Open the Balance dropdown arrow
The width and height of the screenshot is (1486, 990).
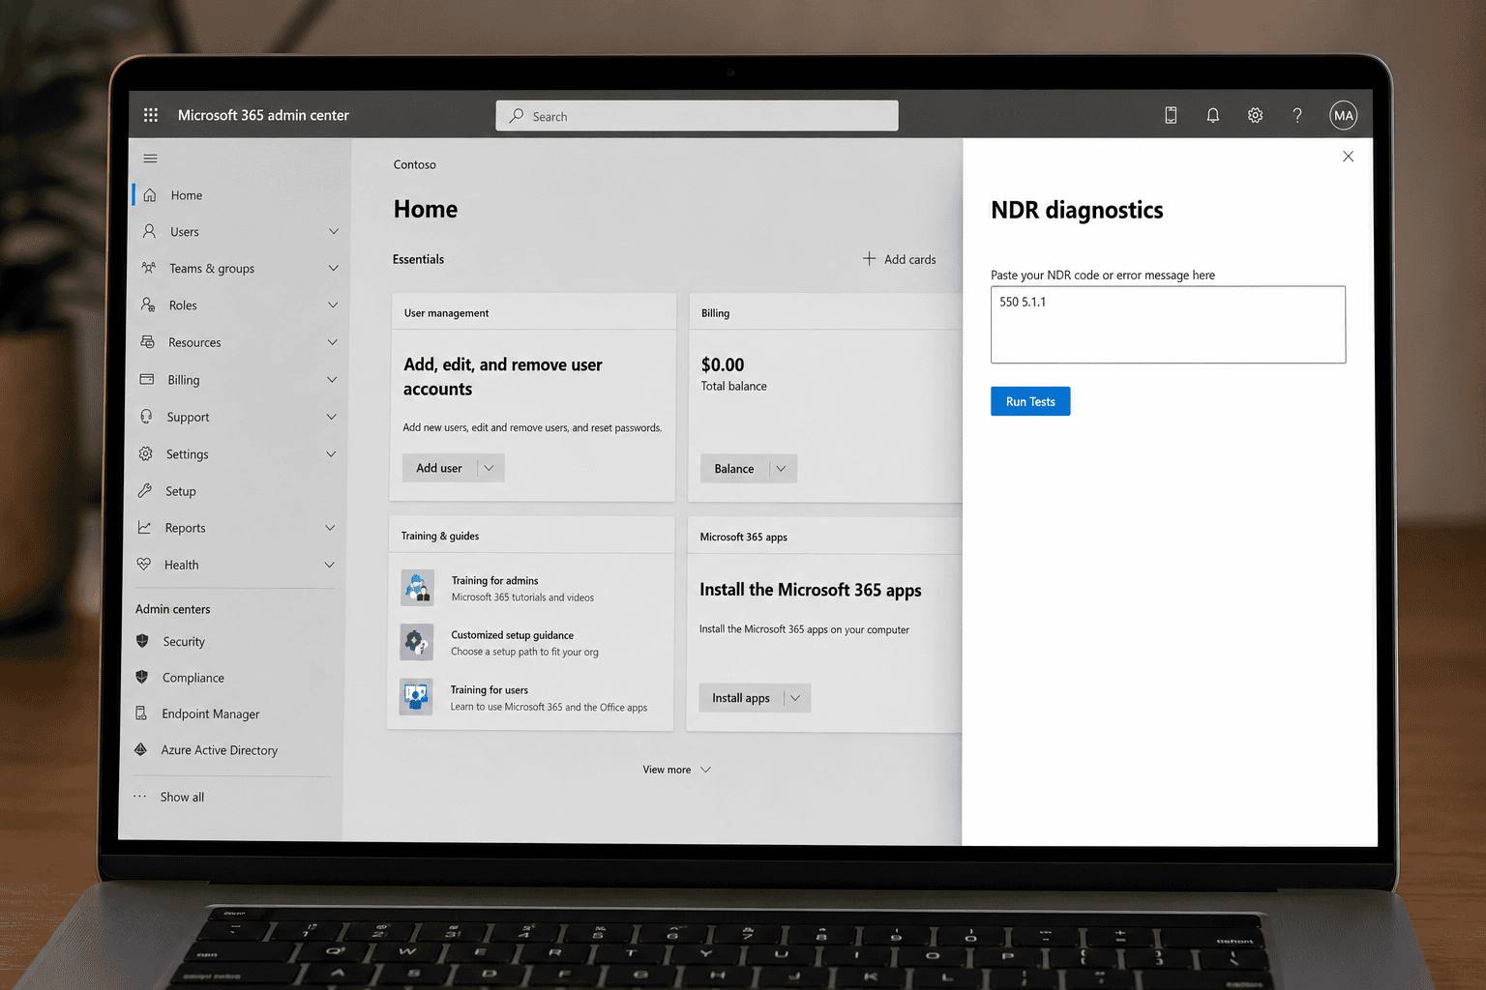(782, 469)
